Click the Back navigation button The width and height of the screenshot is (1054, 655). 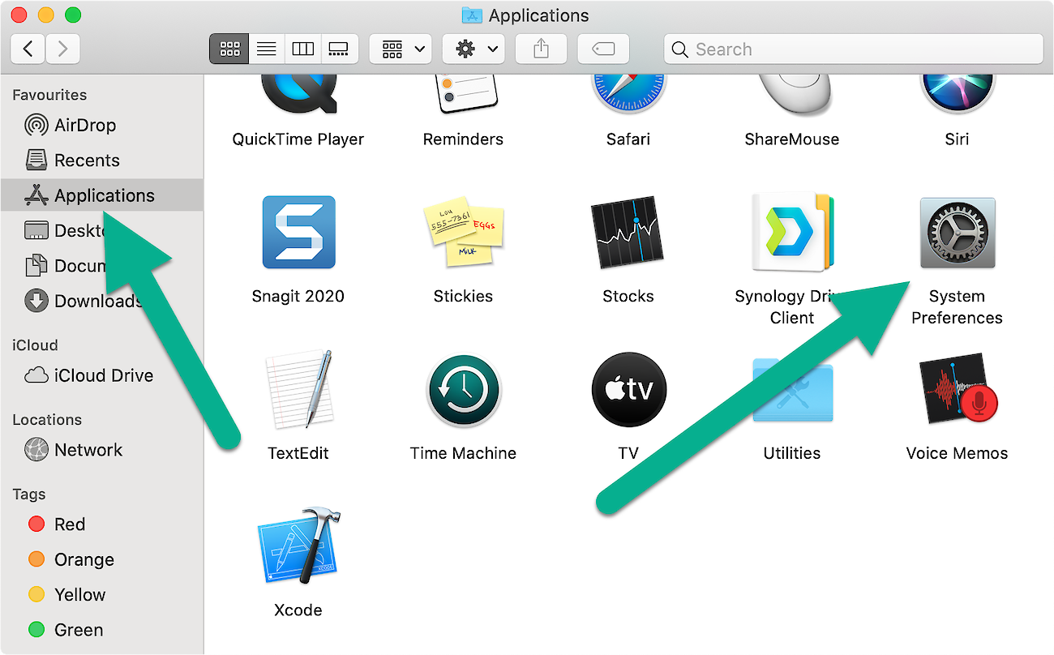coord(28,49)
